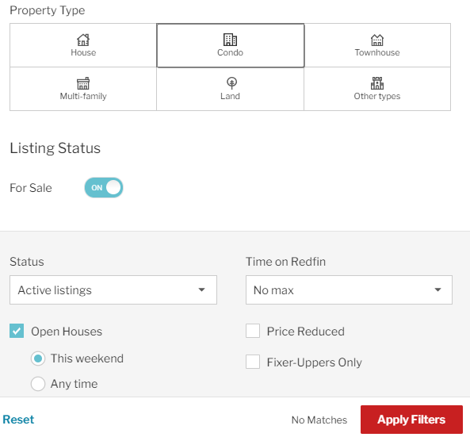Click the Reset link
The width and height of the screenshot is (470, 437).
tap(18, 420)
